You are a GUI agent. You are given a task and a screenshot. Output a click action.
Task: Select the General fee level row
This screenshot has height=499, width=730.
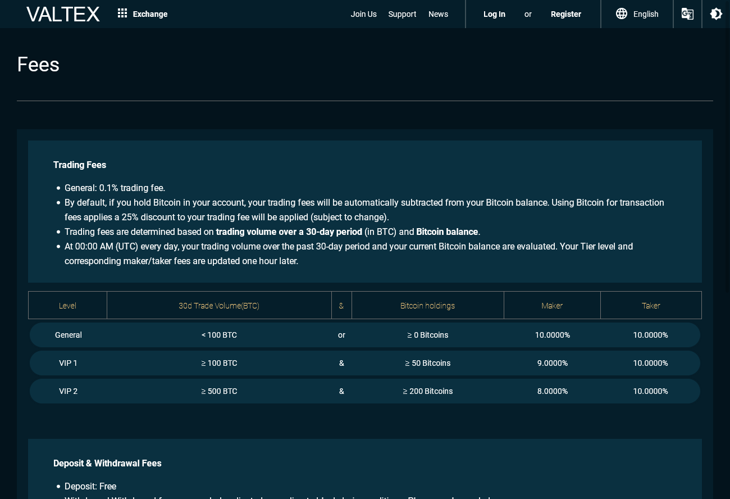pyautogui.click(x=365, y=335)
